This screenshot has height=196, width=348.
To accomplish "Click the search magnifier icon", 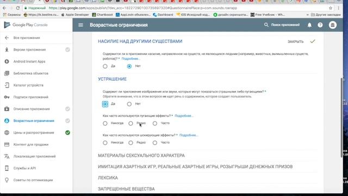I will pos(266,25).
